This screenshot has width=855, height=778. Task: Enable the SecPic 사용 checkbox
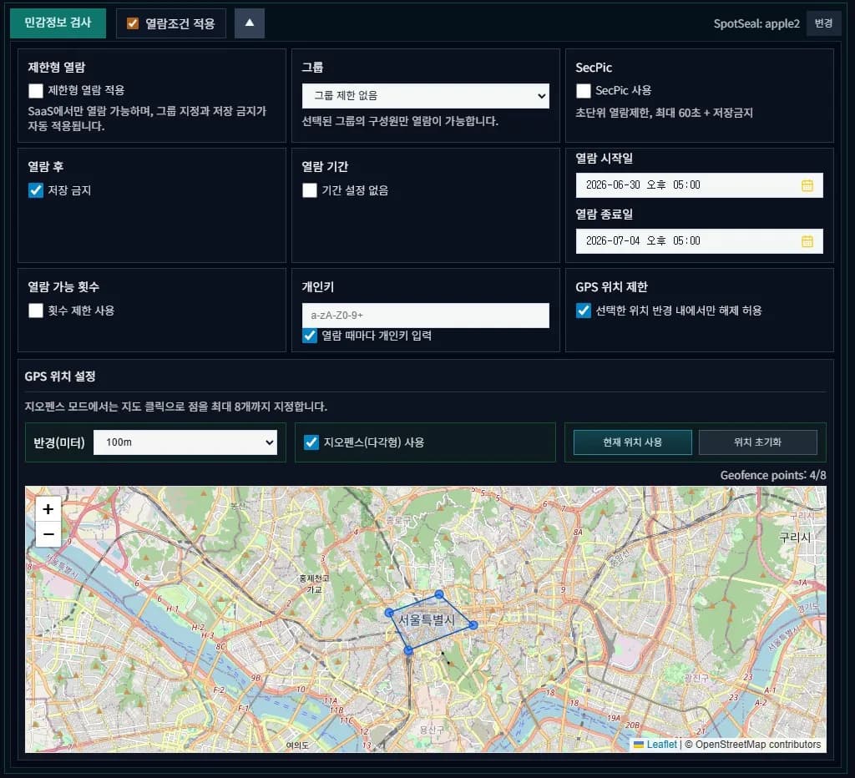(584, 90)
